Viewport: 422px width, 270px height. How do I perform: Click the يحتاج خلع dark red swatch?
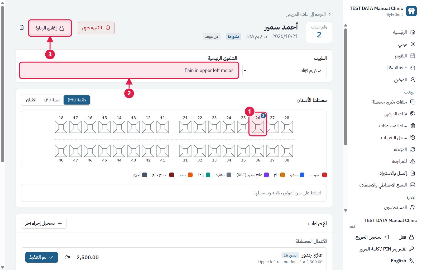172,175
